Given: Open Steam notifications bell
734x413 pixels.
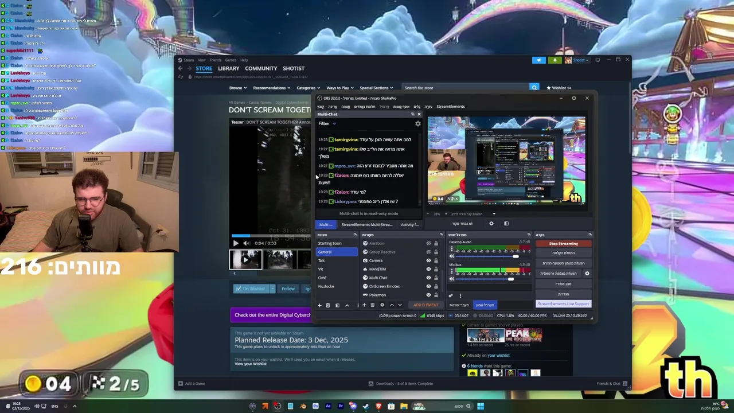Looking at the screenshot, I should pos(555,60).
